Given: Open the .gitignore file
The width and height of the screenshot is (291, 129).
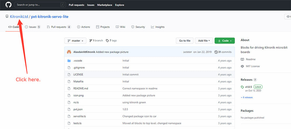Looking at the screenshot, I should click(x=79, y=68).
